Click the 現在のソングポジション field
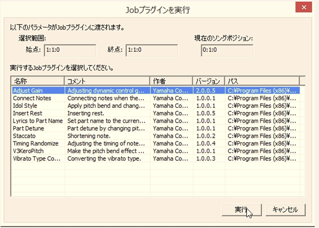The image size is (319, 228). point(227,50)
